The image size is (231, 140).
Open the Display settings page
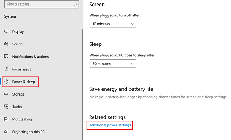click(x=18, y=31)
